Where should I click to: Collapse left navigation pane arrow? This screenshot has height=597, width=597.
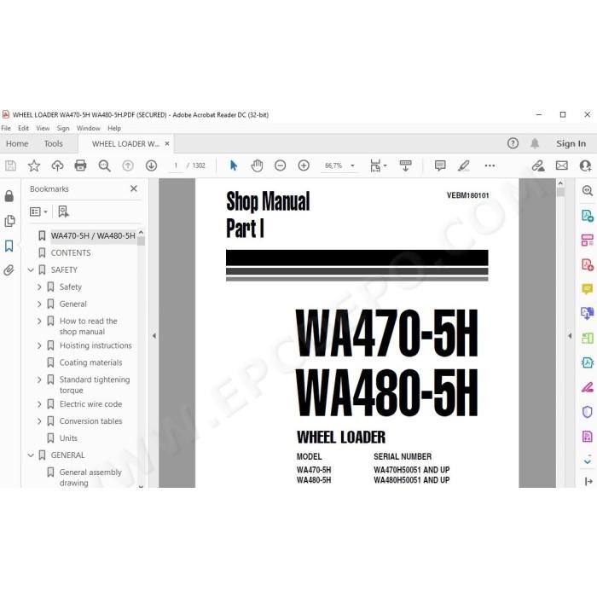coord(154,336)
